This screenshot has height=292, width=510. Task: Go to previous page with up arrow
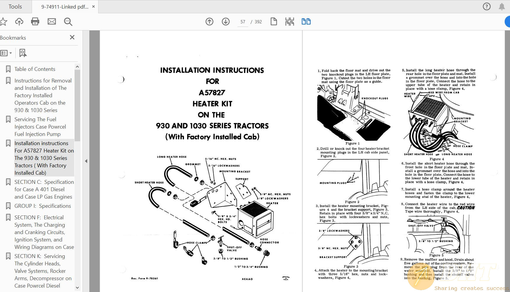point(209,22)
